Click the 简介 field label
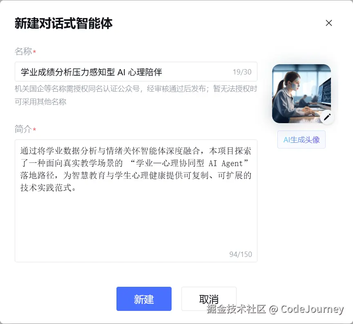The height and width of the screenshot is (324, 353). 23,129
